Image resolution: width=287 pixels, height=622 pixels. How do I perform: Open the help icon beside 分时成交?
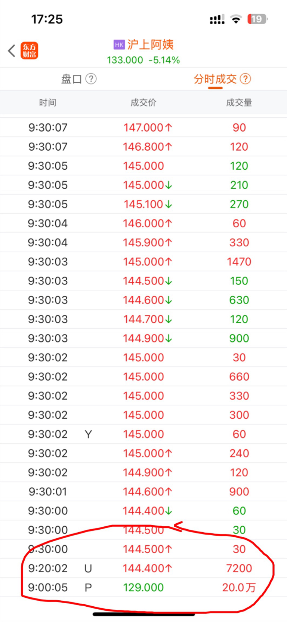coord(245,79)
